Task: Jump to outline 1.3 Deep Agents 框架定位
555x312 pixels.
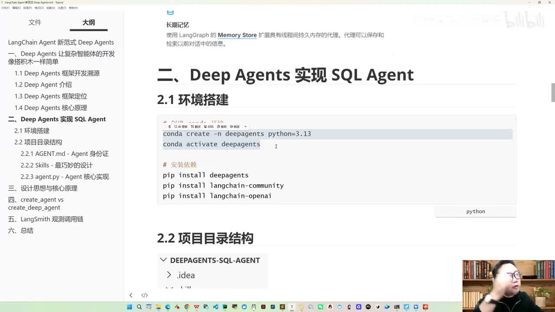Action: coord(51,96)
